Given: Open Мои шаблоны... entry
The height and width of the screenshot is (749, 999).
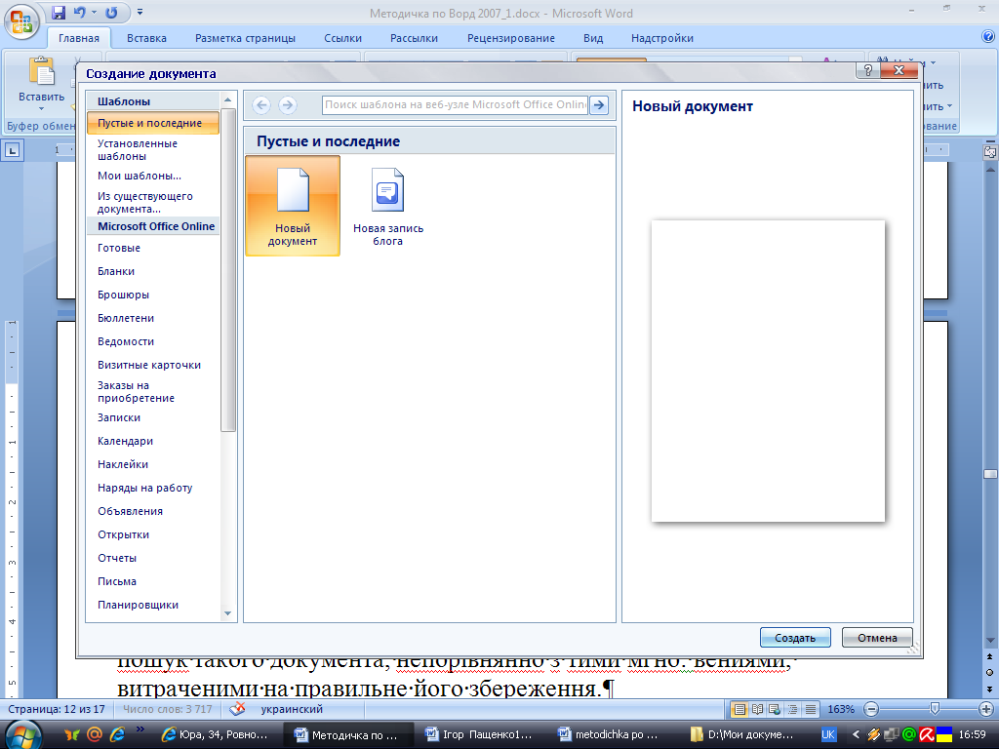Looking at the screenshot, I should point(153,176).
